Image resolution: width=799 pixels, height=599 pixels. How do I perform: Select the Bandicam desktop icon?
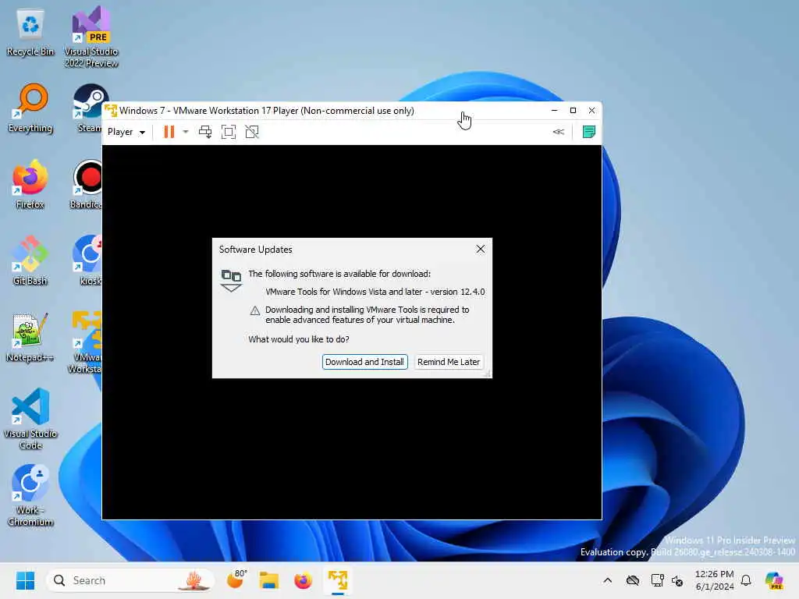point(87,184)
